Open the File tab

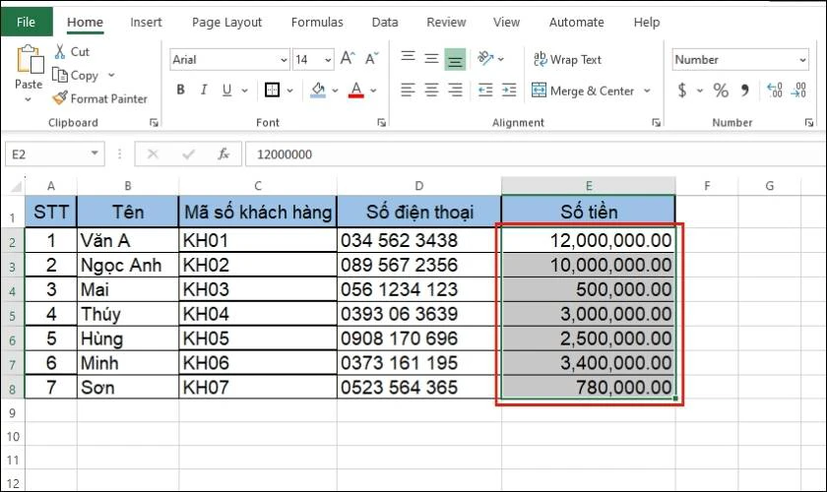coord(27,23)
